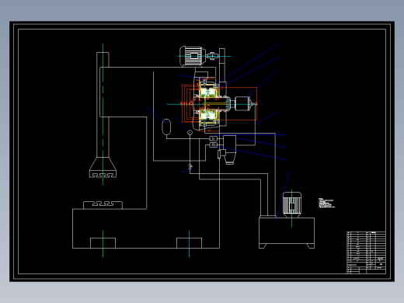Select the round pressure gauge symbol

point(190,133)
